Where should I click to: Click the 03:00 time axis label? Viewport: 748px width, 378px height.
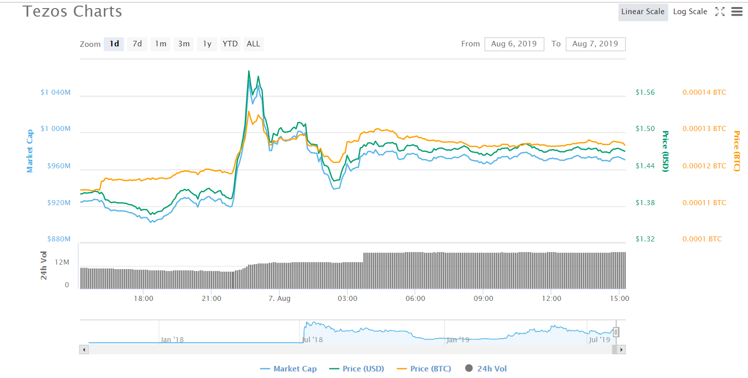click(x=347, y=298)
